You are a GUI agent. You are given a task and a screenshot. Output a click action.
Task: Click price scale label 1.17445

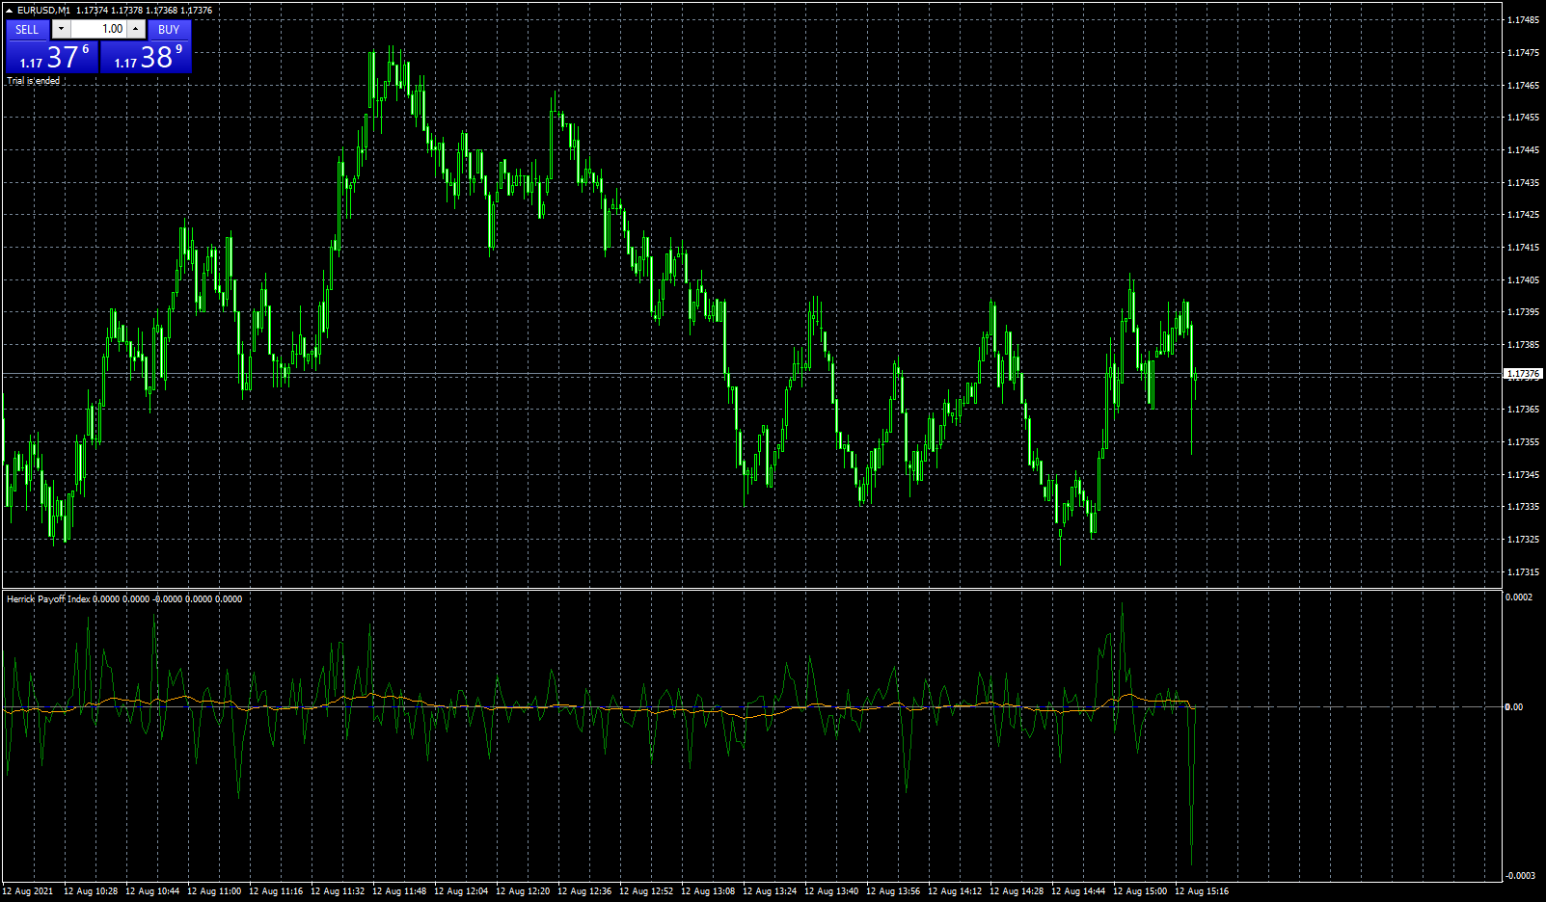1523,149
